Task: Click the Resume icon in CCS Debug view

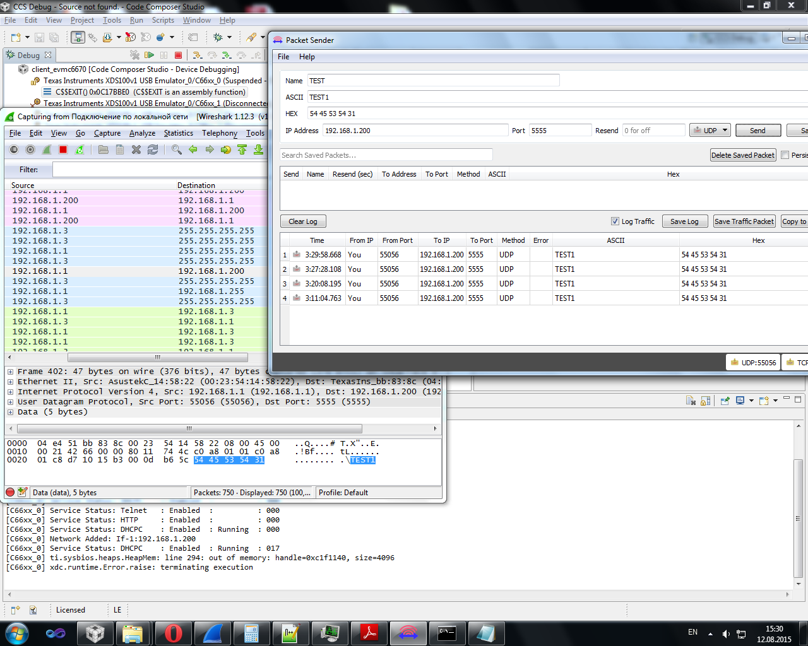Action: (149, 55)
